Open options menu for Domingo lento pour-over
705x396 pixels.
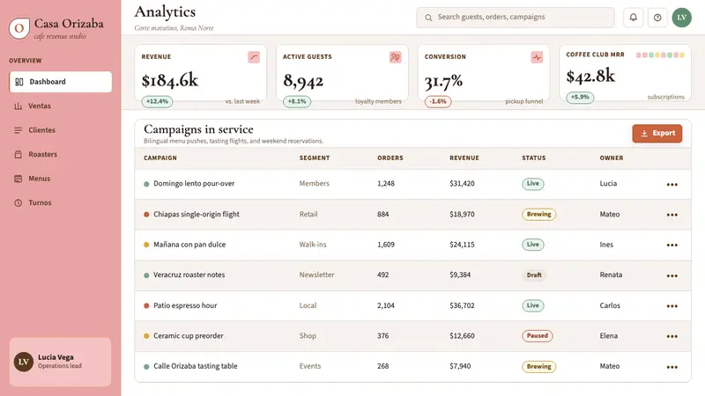pyautogui.click(x=672, y=184)
